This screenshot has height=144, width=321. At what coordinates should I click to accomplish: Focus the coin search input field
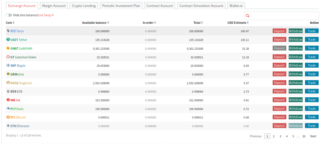(x=281, y=16)
